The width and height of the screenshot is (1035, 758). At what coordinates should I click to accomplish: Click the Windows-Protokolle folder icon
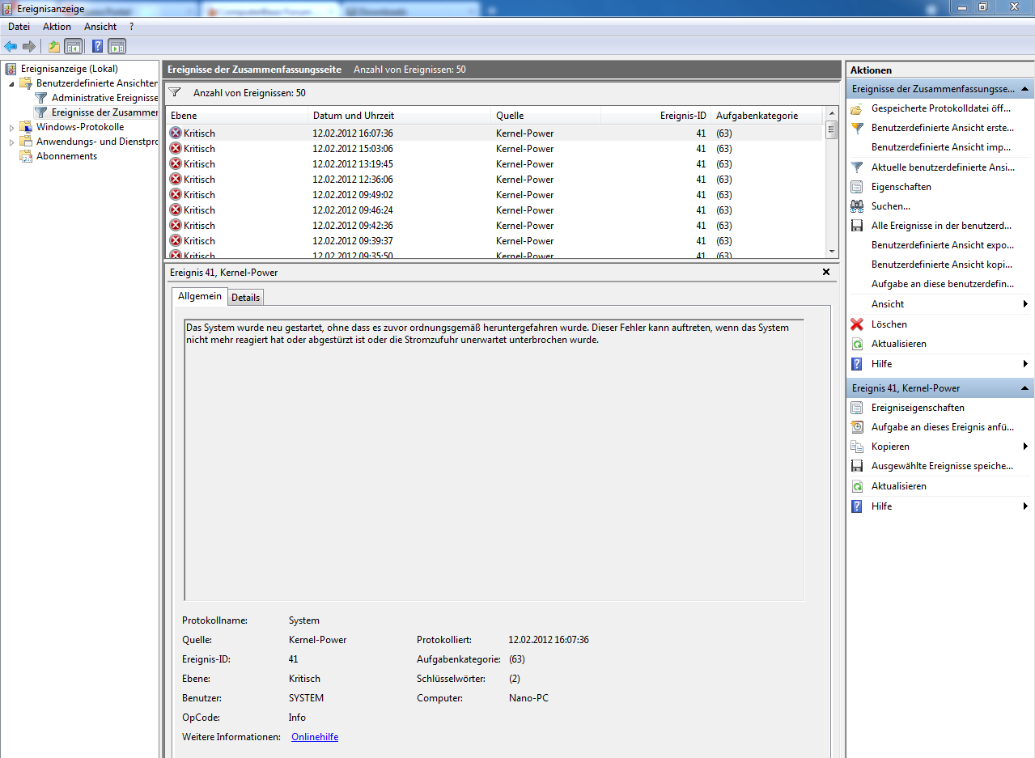[x=26, y=127]
